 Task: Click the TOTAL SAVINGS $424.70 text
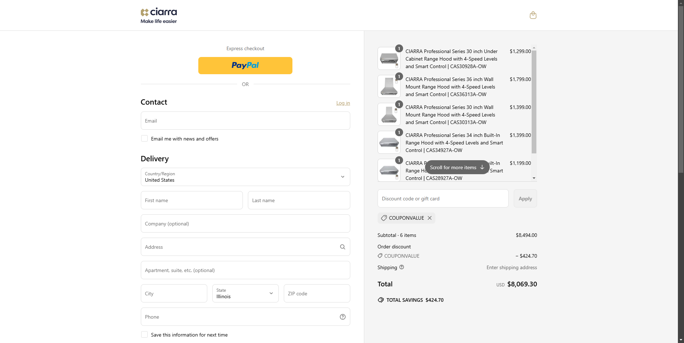point(415,300)
